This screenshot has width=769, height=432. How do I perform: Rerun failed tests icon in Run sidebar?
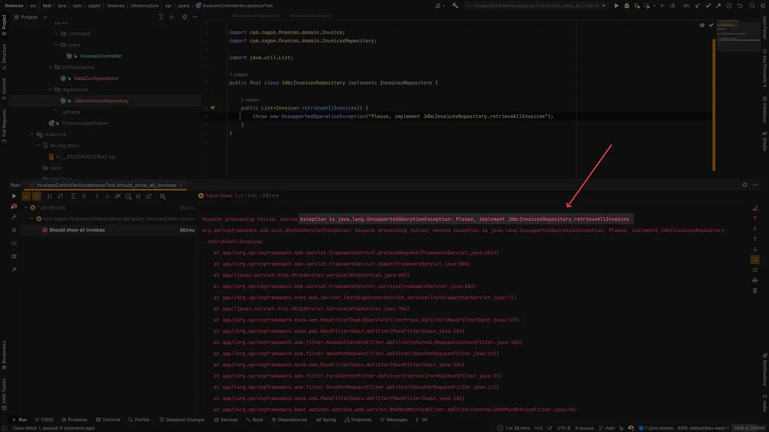(x=14, y=207)
